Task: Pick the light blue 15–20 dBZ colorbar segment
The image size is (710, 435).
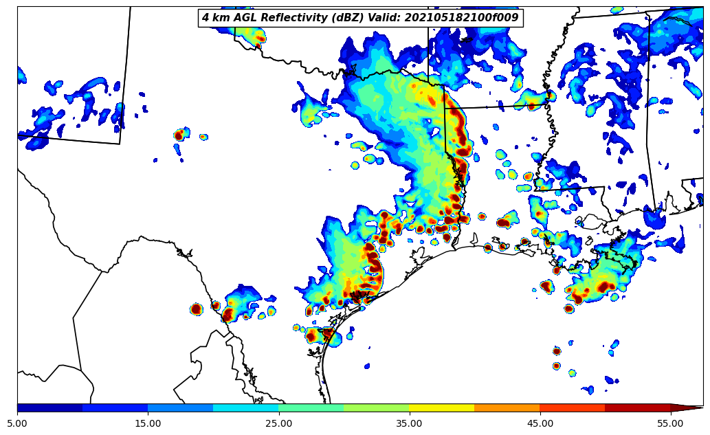Action: coord(180,408)
